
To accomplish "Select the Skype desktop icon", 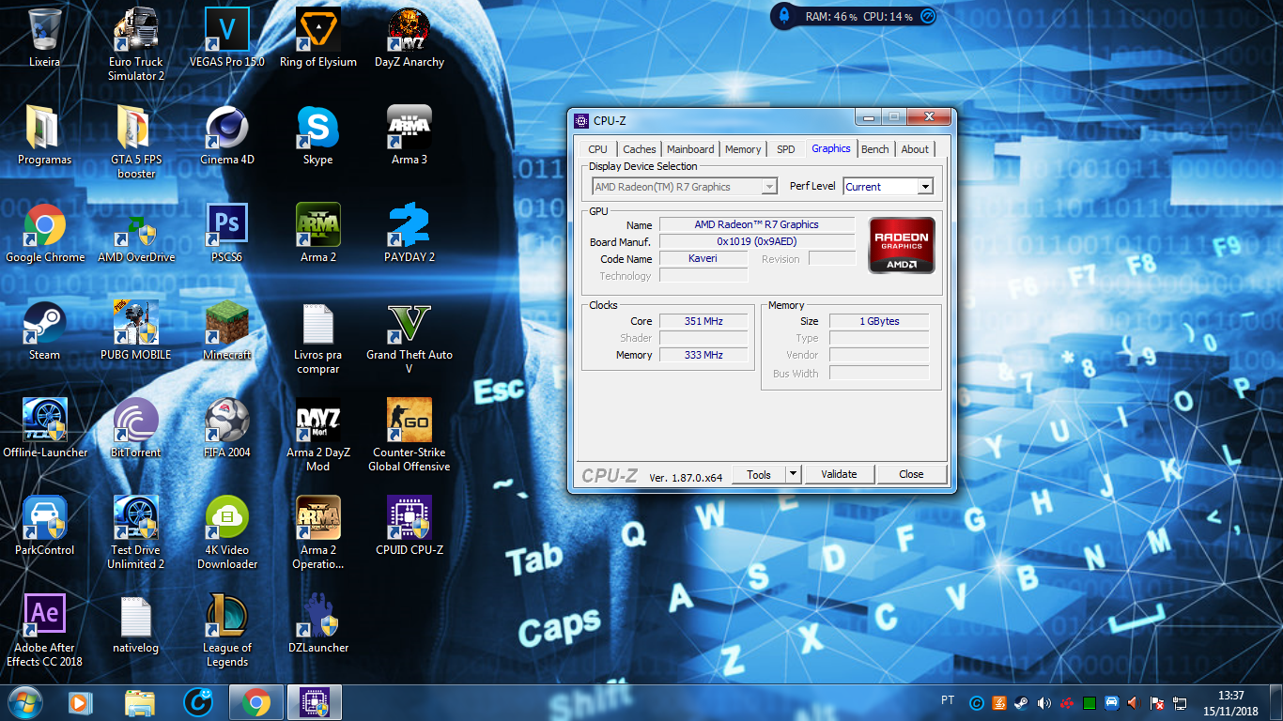I will [x=318, y=135].
